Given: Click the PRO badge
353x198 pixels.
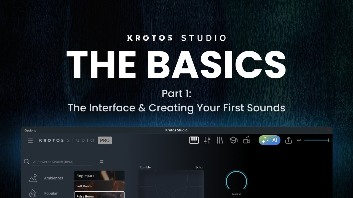Looking at the screenshot, I should [x=105, y=141].
